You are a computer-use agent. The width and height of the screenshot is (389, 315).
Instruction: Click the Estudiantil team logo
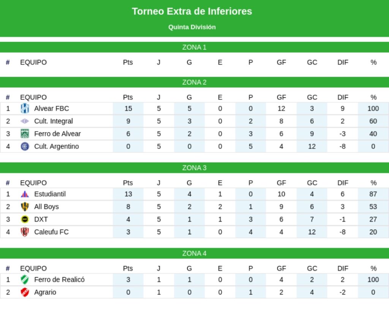click(25, 194)
